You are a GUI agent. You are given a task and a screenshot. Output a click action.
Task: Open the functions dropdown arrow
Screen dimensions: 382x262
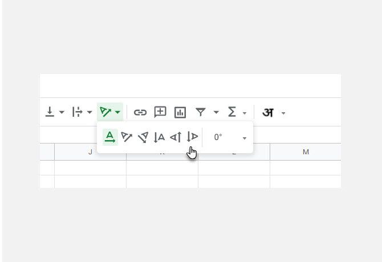tap(245, 113)
